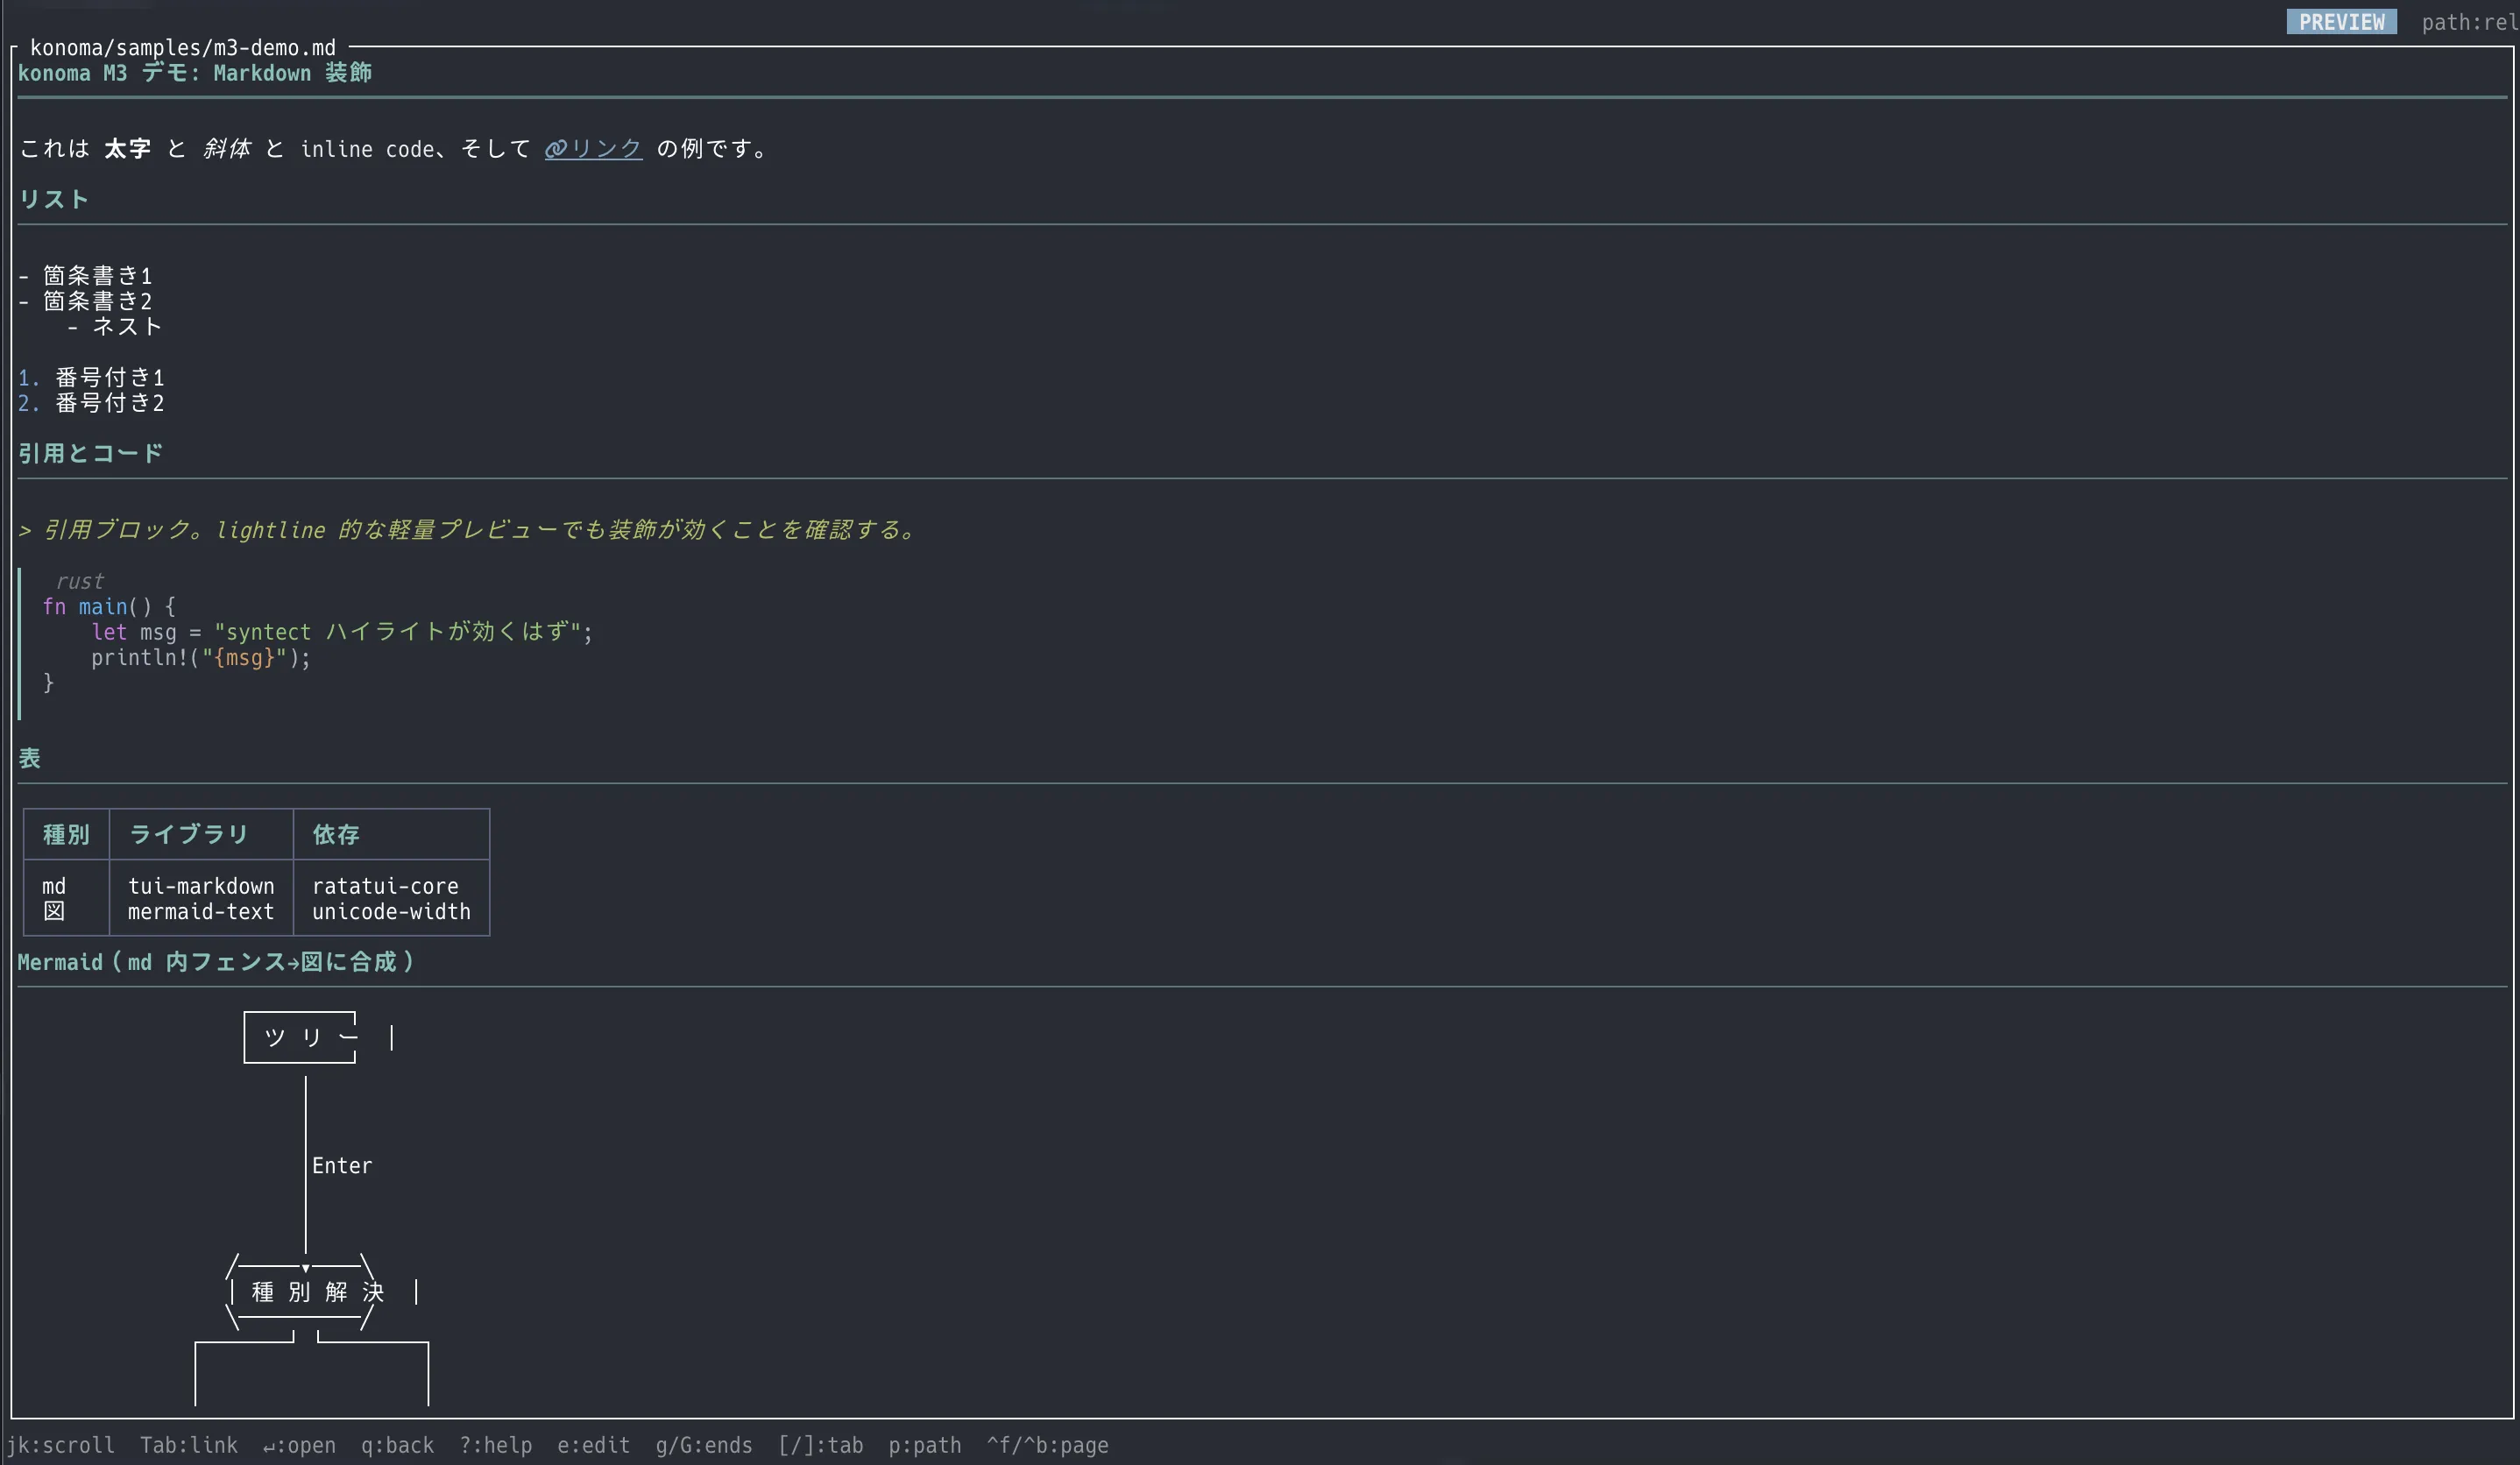Click the ?:help hint in status bar
2520x1465 pixels.
(495, 1445)
